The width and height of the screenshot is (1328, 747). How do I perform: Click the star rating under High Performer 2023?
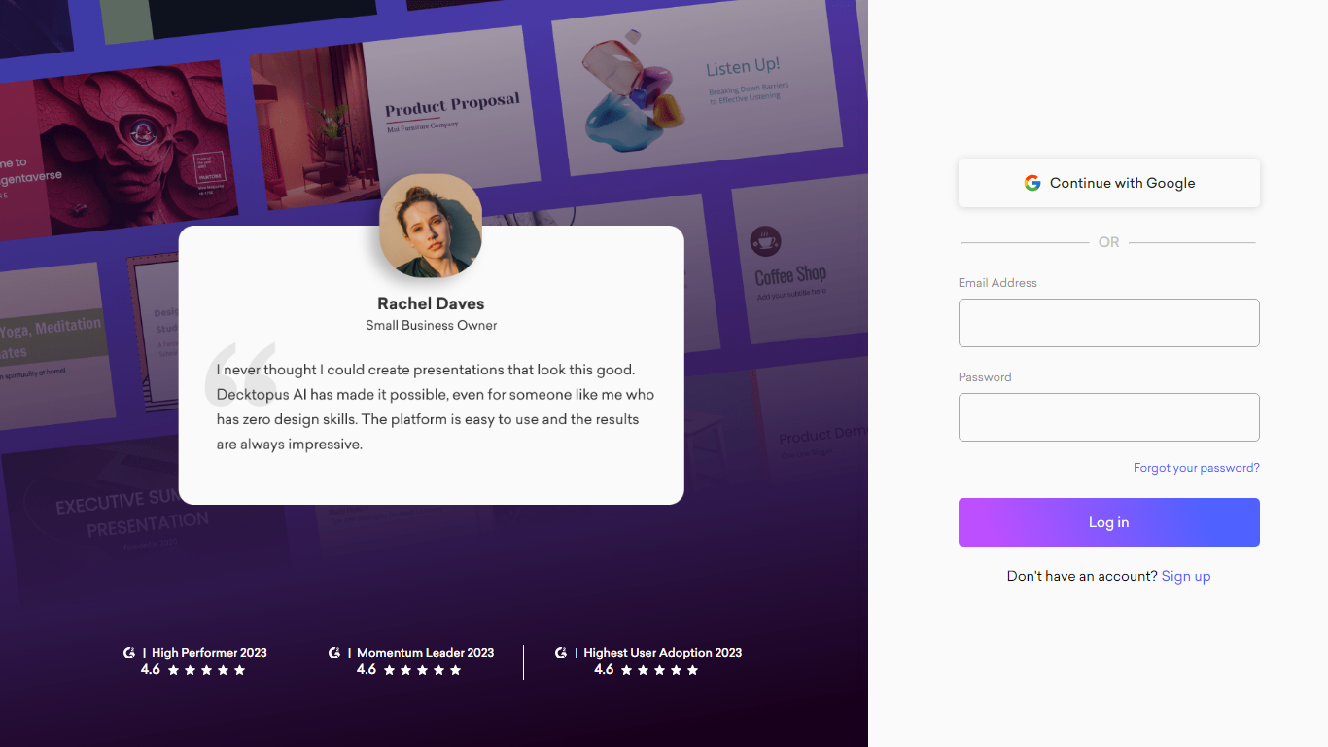(207, 670)
